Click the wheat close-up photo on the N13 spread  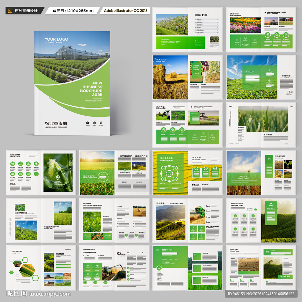coord(263,119)
